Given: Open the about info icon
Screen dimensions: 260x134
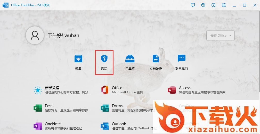Looking at the screenshot, I should click(213, 5).
